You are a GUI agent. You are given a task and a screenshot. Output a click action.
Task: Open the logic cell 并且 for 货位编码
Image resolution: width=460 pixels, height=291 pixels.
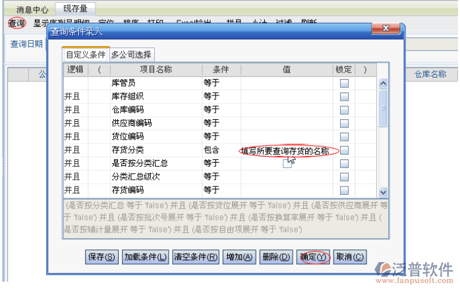click(76, 136)
